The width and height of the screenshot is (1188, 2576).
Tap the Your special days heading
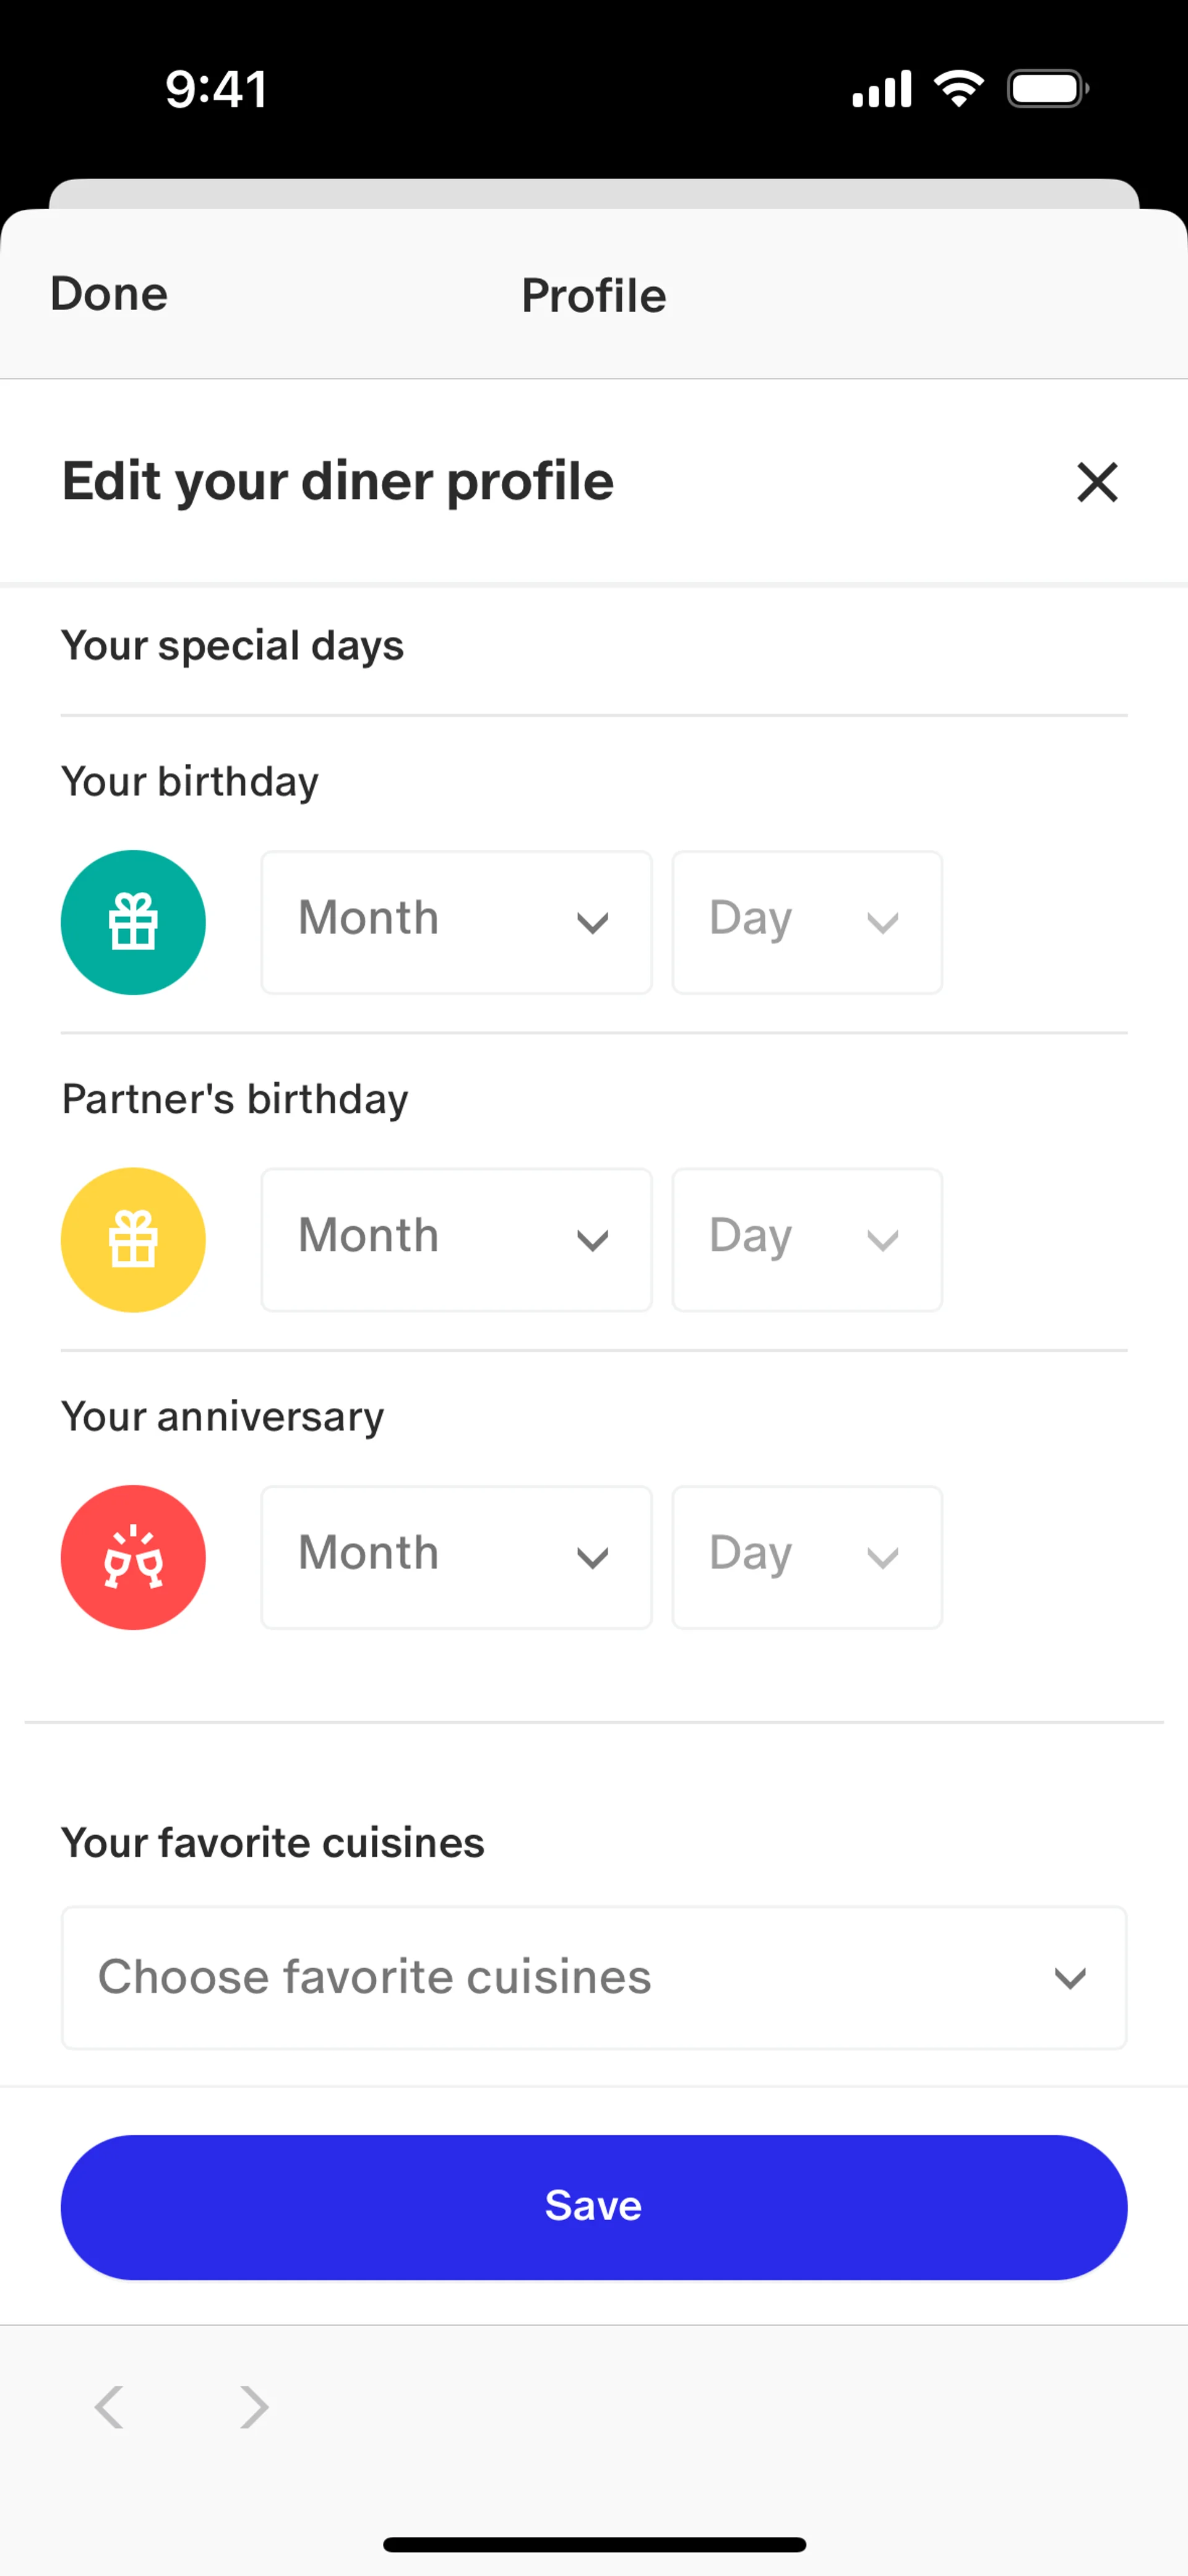point(232,646)
